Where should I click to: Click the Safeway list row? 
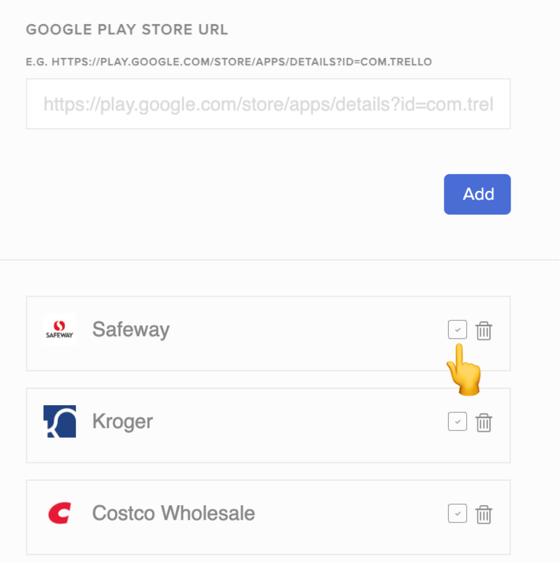point(268,334)
